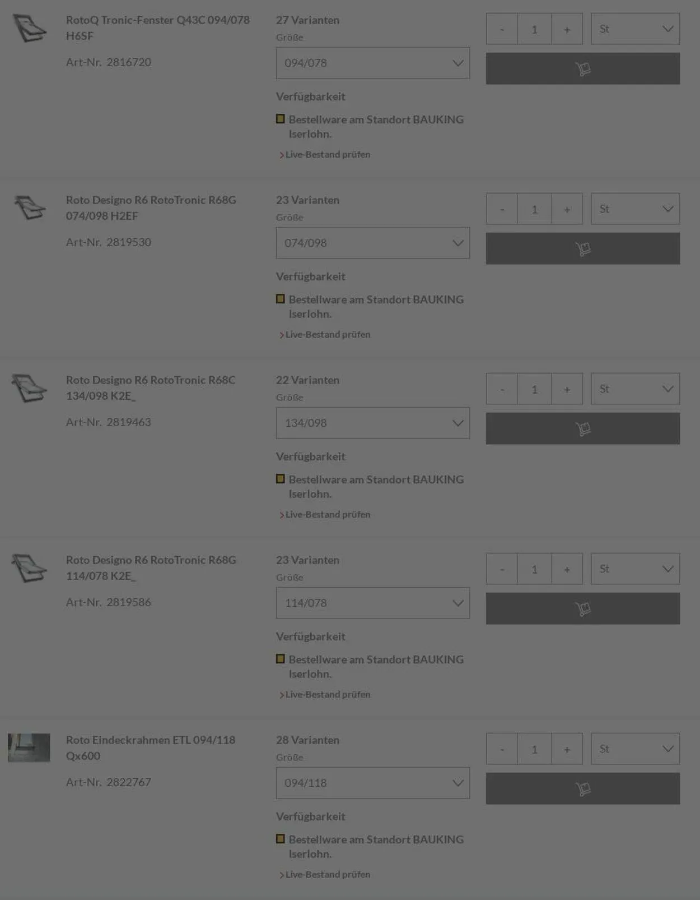Expand the 134/098 size dropdown
This screenshot has width=700, height=900.
click(372, 423)
